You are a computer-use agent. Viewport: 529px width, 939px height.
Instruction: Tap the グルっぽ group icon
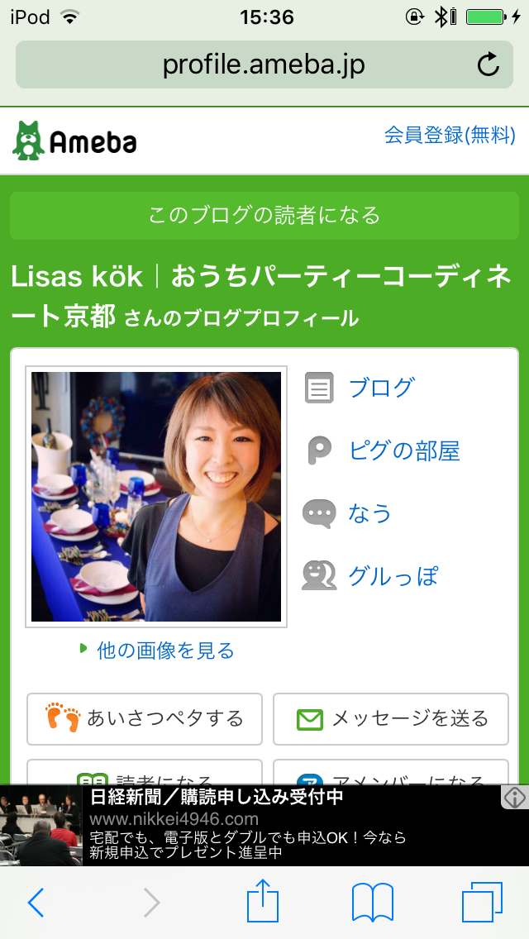point(319,575)
